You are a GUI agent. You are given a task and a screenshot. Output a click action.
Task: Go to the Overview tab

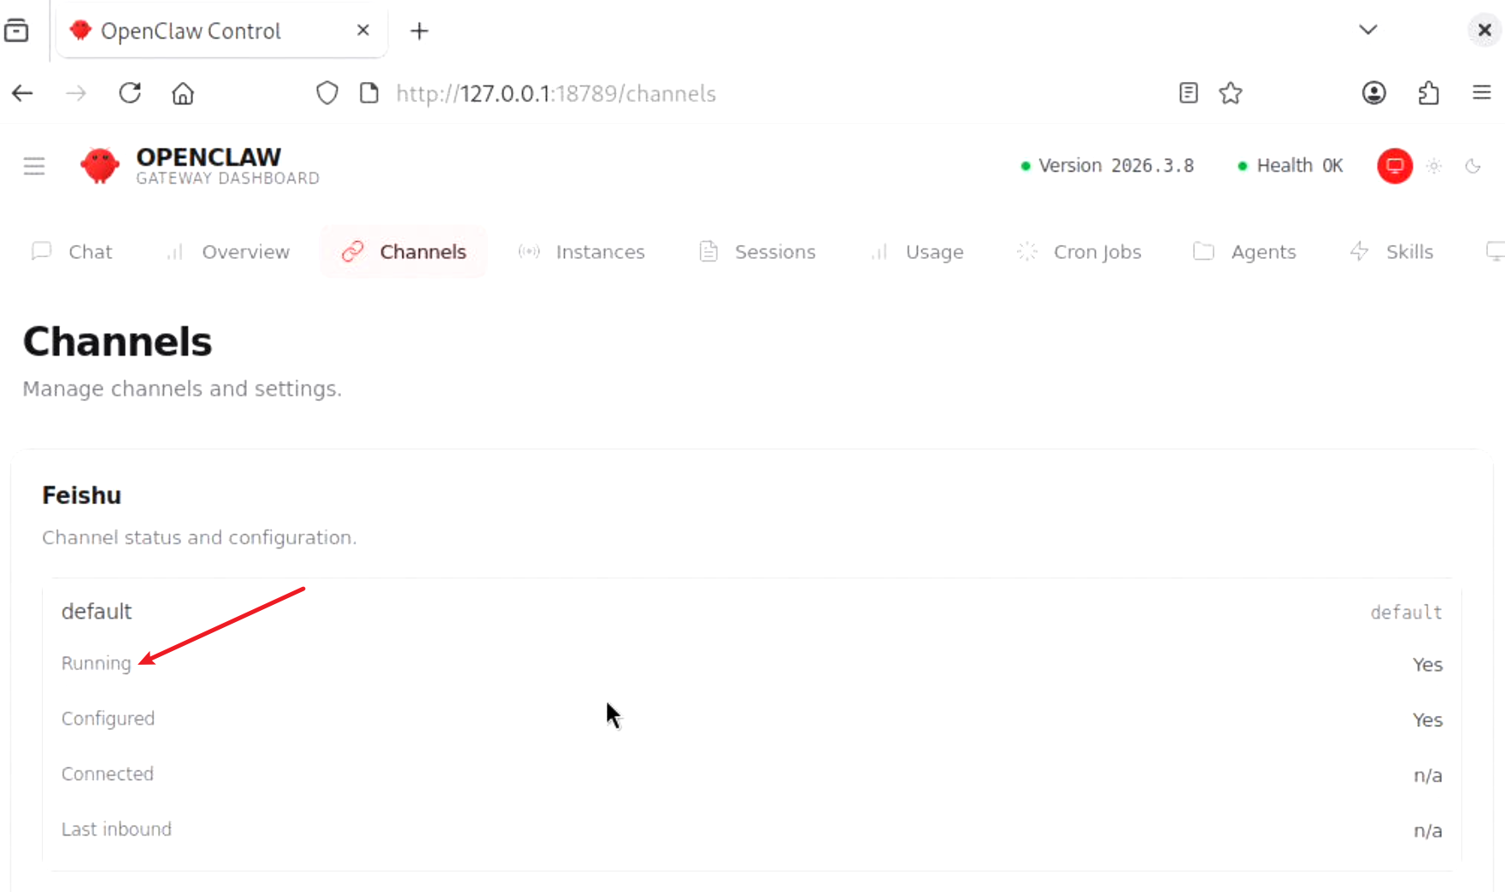coord(228,252)
